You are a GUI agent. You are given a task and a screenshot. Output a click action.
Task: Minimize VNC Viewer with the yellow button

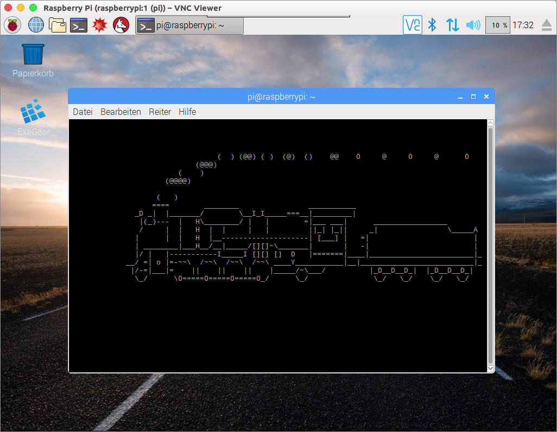click(x=21, y=8)
